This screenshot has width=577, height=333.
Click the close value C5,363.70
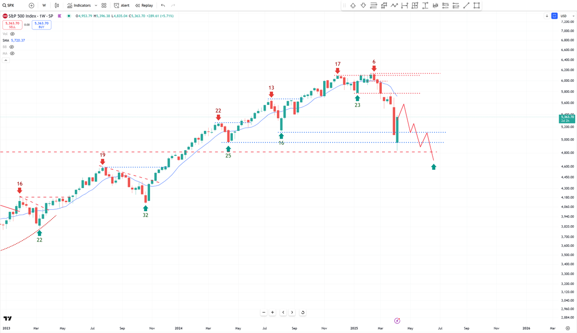[136, 16]
